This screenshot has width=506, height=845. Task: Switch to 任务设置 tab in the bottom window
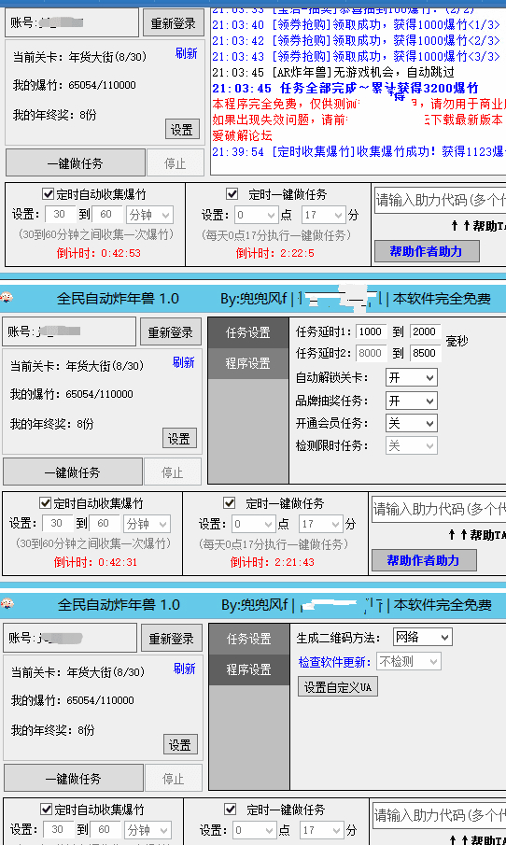pos(248,639)
